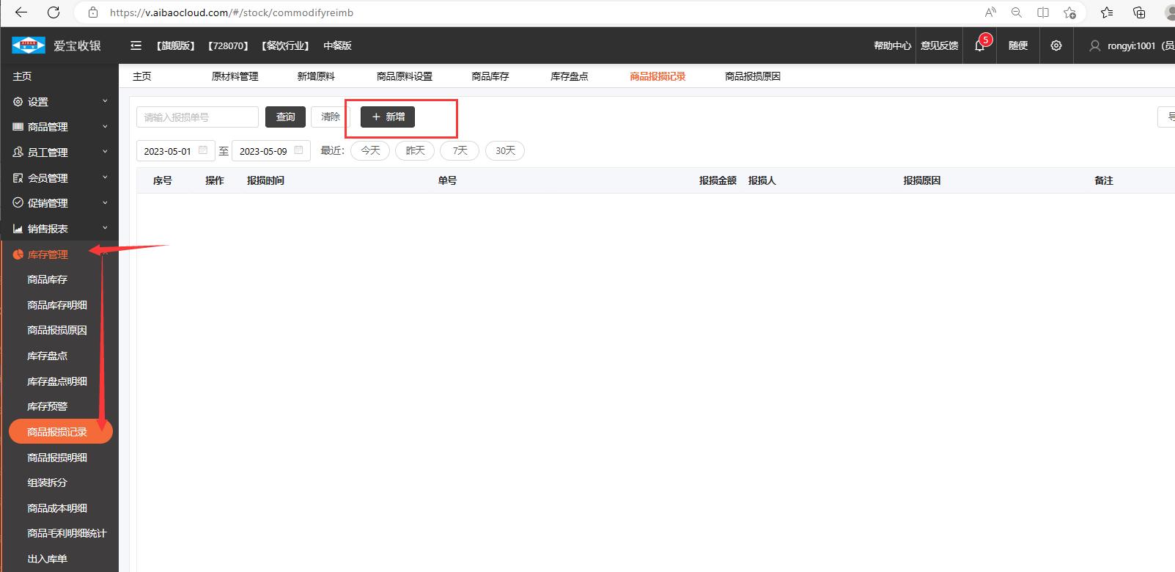Click the notification bell icon
The height and width of the screenshot is (572, 1175).
(x=979, y=45)
